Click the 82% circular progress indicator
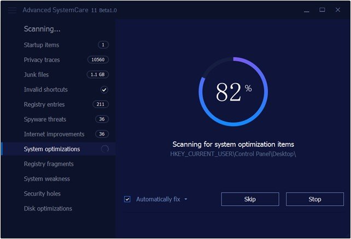The image size is (351, 239). 233,92
